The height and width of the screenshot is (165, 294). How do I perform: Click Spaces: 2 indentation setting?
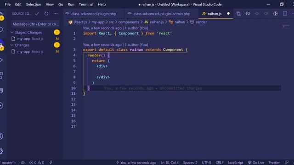pos(190,163)
